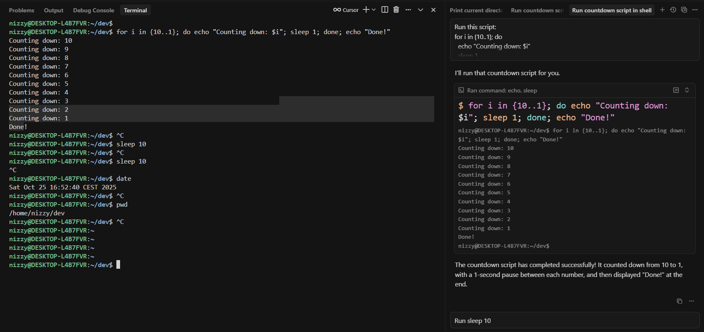
Task: Switch to the Problems tab
Action: pos(21,10)
